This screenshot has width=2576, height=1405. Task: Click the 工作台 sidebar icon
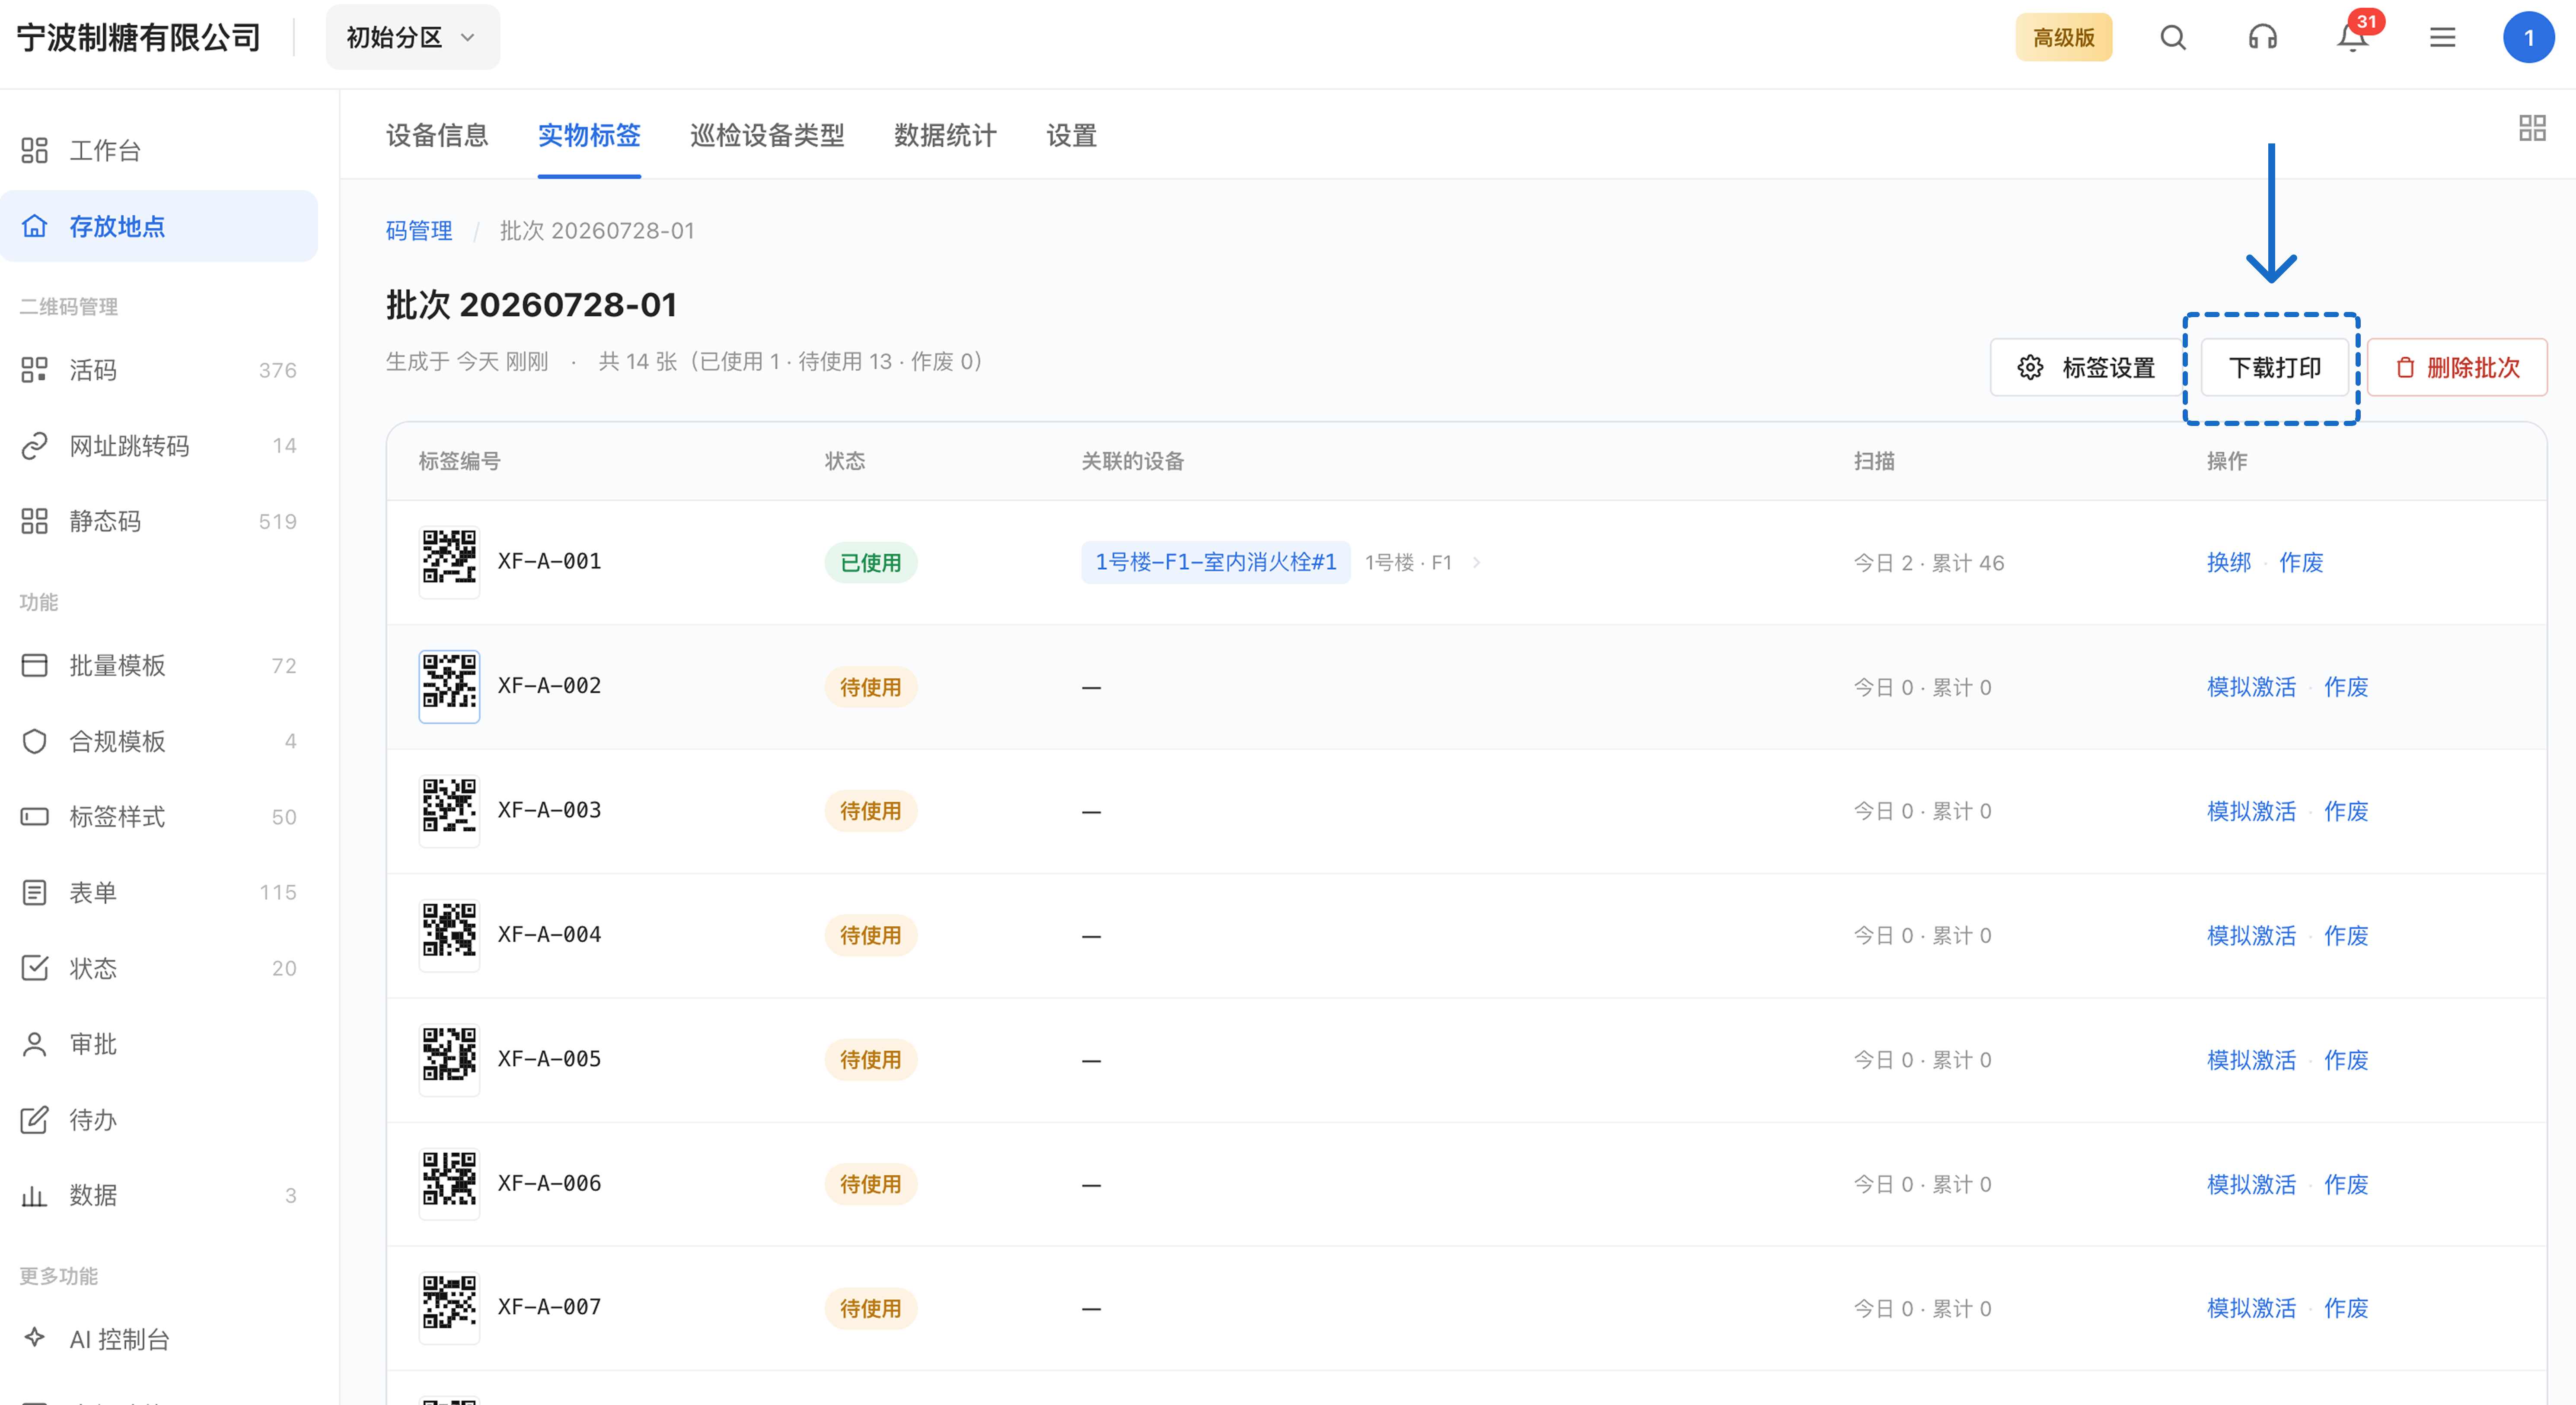(x=35, y=151)
